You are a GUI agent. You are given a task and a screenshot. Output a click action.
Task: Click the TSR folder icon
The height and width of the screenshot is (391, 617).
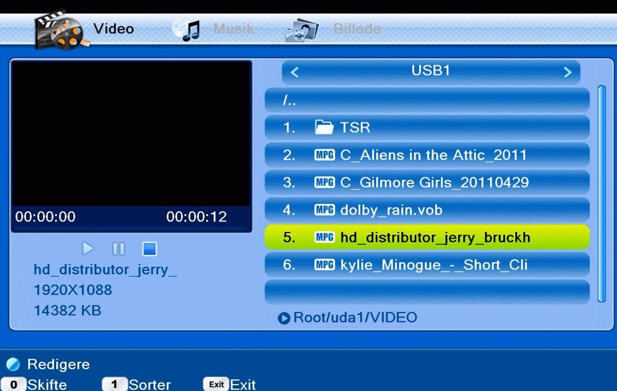coord(323,128)
